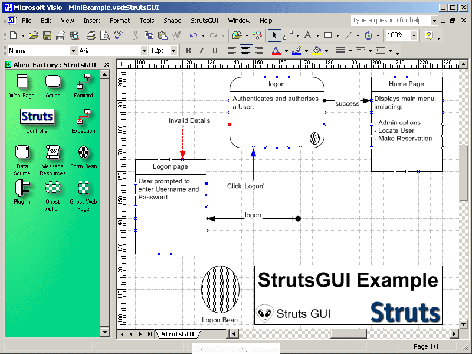The width and height of the screenshot is (472, 354).
Task: Select the Home Page shape title
Action: (406, 84)
